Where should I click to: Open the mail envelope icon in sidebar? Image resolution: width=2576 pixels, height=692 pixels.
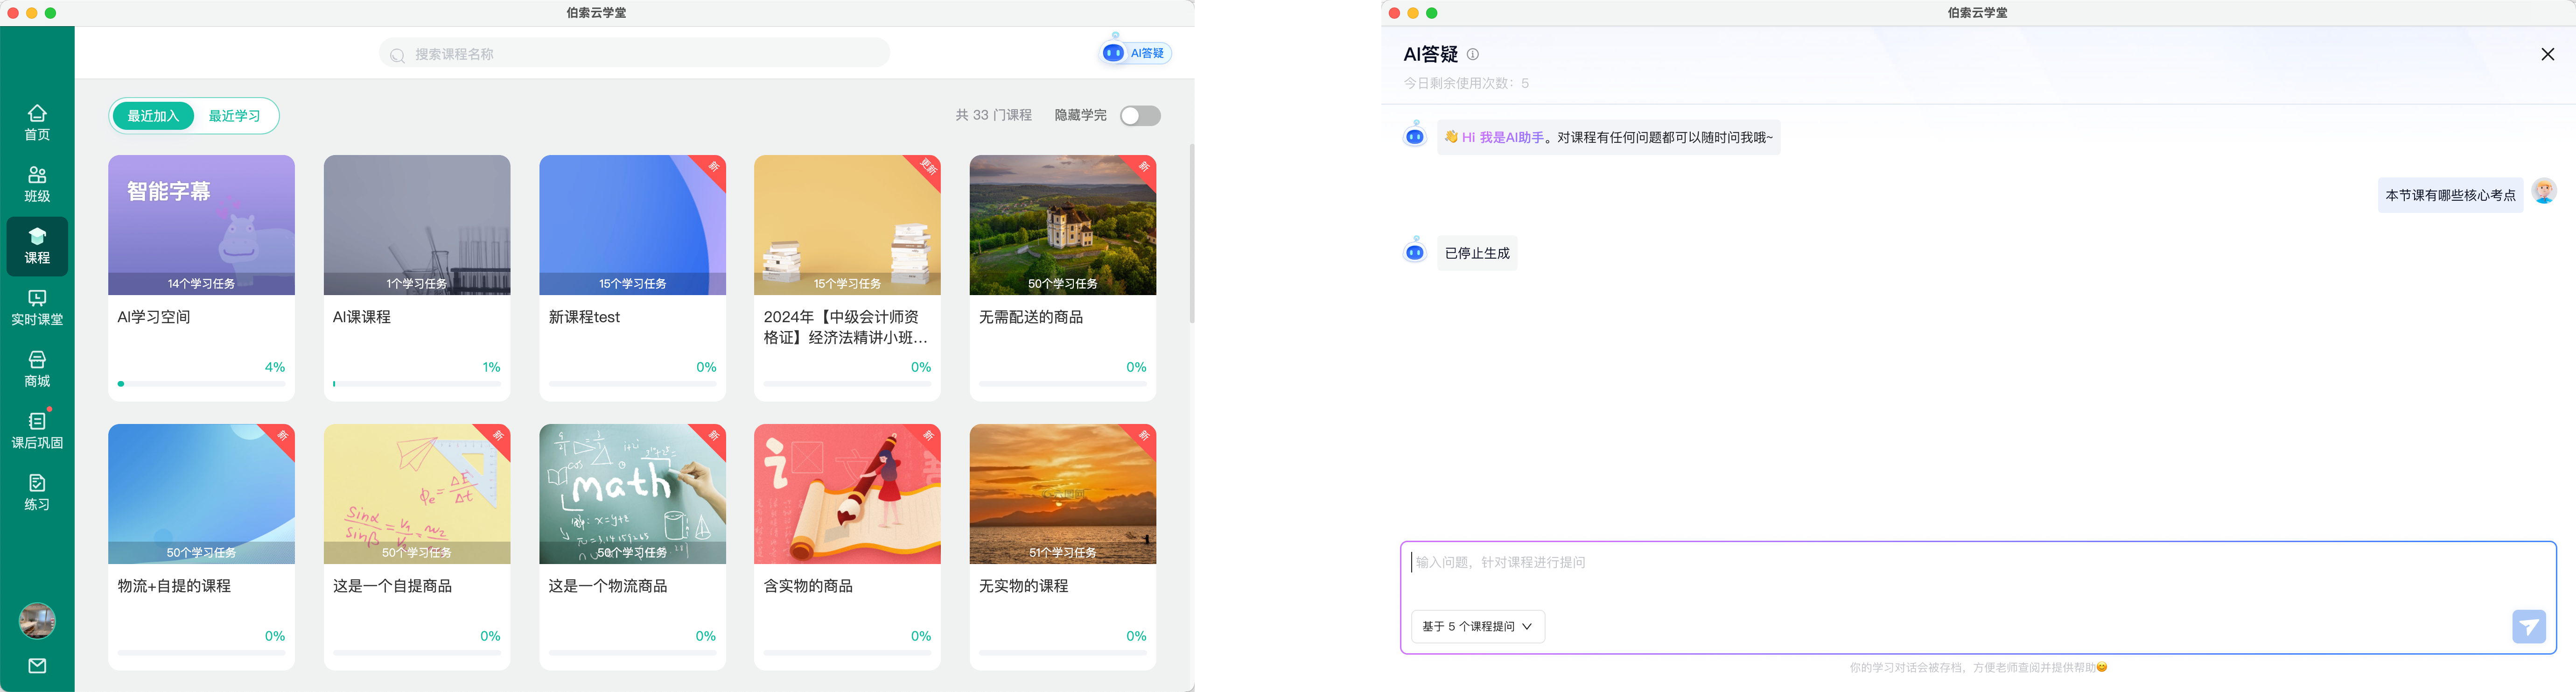click(37, 666)
